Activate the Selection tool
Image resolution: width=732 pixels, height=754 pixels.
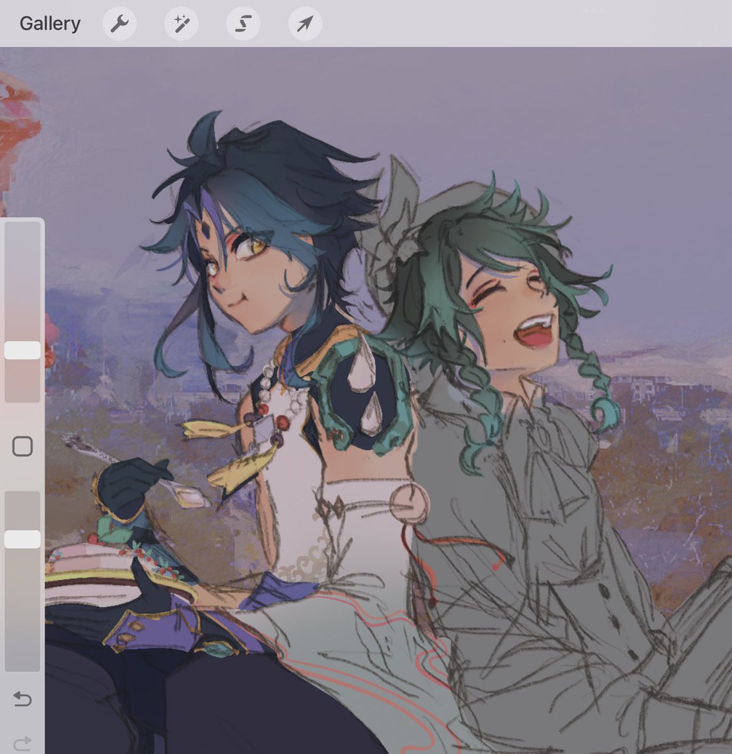point(244,24)
